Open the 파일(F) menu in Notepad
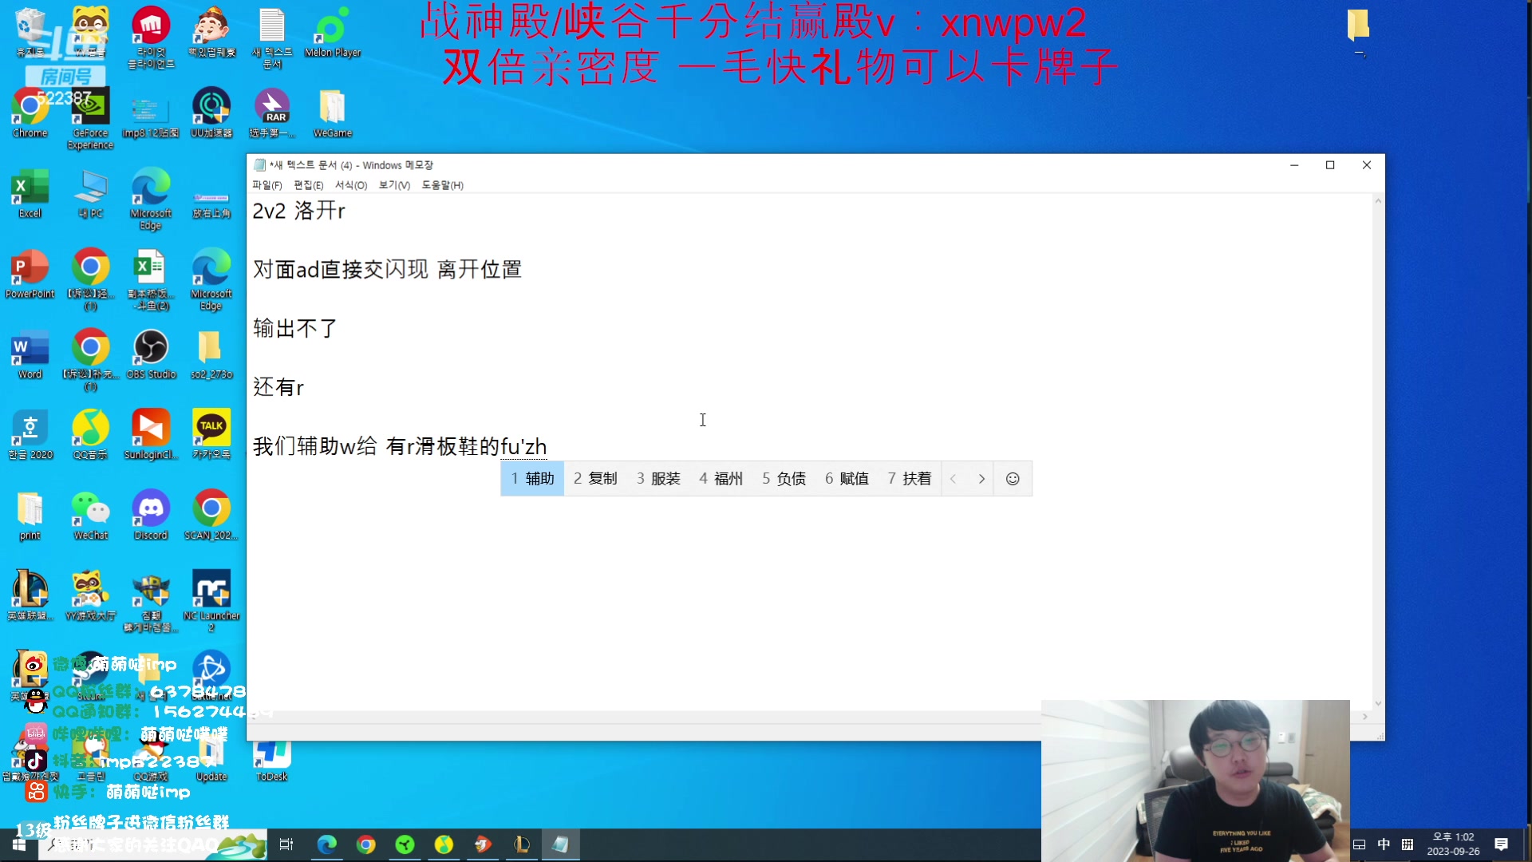This screenshot has width=1532, height=862. 267,185
